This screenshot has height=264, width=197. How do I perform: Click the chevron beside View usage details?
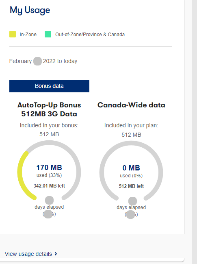click(x=56, y=253)
